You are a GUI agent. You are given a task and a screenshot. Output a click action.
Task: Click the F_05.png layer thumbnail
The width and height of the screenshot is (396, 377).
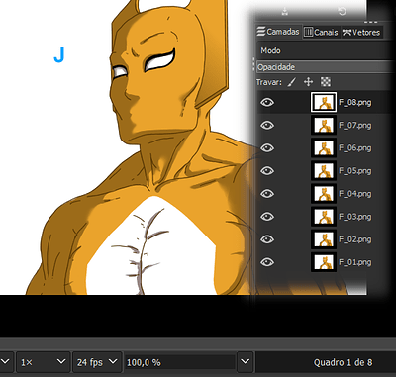(324, 171)
